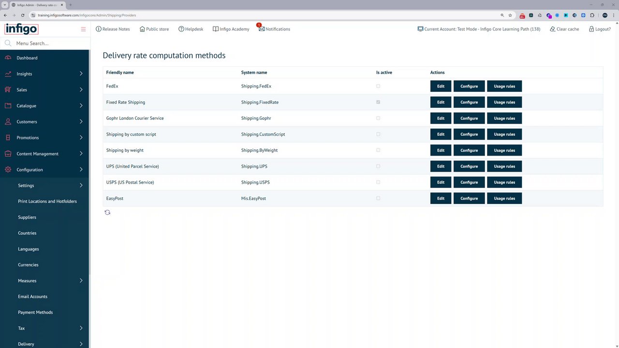Expand the Content Management submenu arrow
Image resolution: width=619 pixels, height=348 pixels.
click(81, 154)
